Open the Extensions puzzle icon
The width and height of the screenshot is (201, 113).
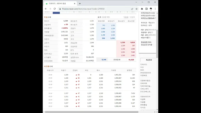[142, 9]
